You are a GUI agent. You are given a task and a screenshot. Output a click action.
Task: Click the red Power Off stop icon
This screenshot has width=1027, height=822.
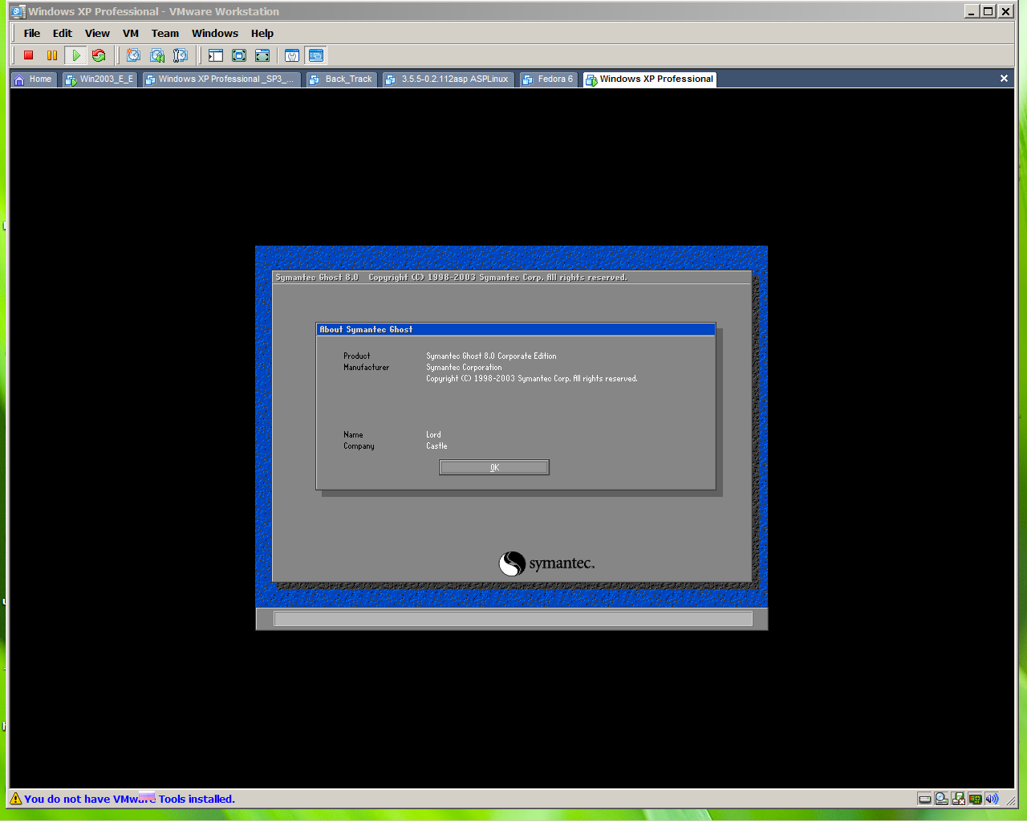[x=29, y=55]
